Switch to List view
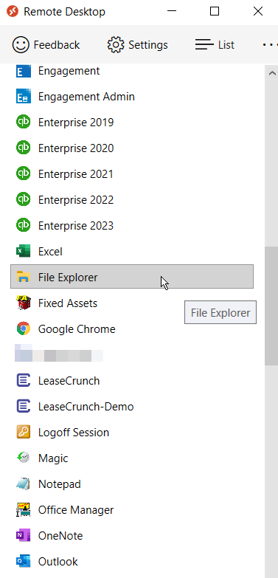 pos(215,44)
